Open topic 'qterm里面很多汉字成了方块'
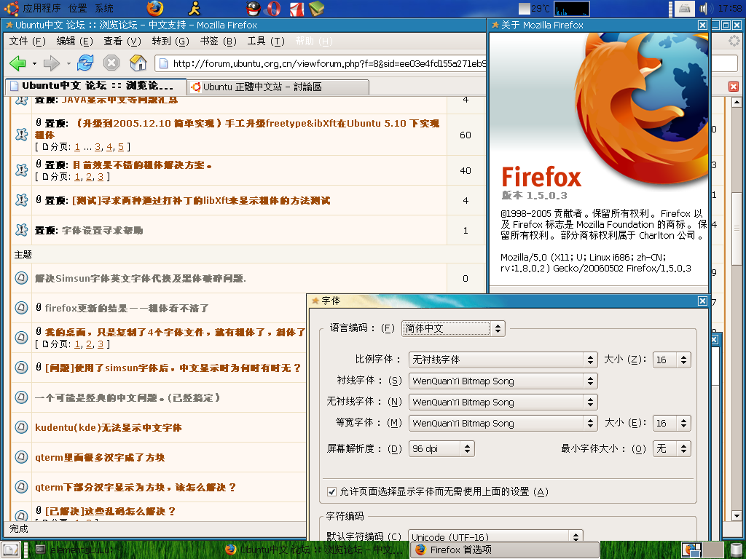This screenshot has height=559, width=746. (x=100, y=458)
